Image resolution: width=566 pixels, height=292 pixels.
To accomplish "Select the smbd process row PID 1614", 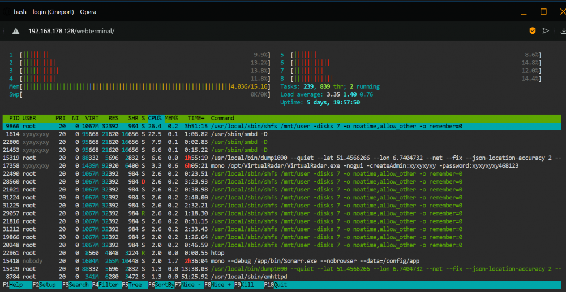I will tap(282, 134).
